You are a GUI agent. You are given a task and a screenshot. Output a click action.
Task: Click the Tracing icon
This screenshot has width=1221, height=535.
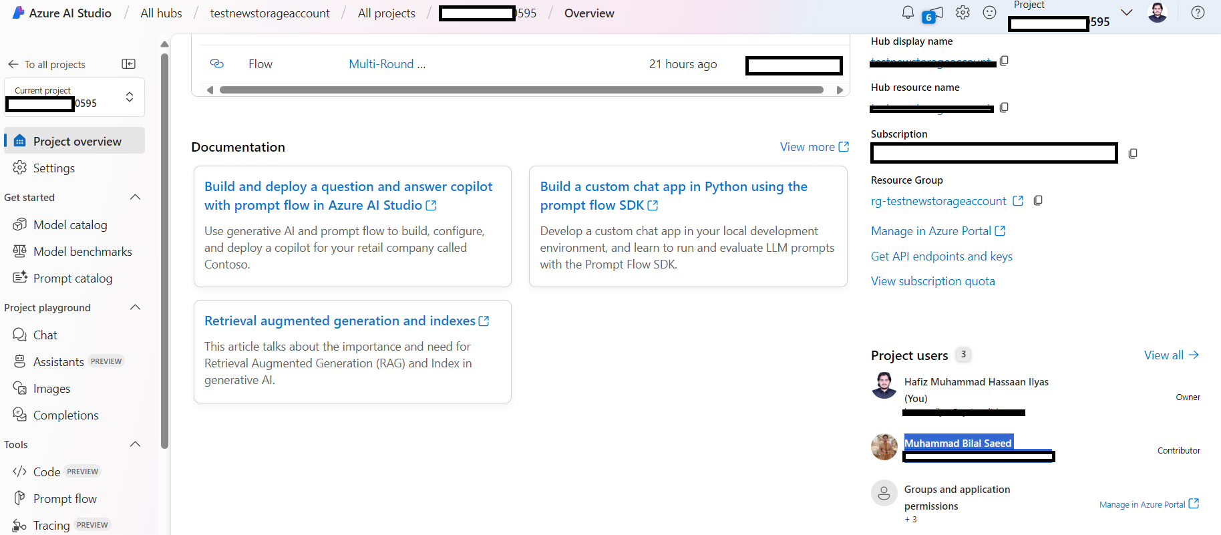(x=20, y=526)
